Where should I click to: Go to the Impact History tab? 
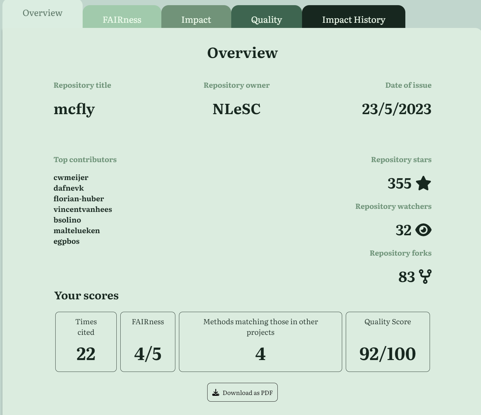[x=353, y=20]
